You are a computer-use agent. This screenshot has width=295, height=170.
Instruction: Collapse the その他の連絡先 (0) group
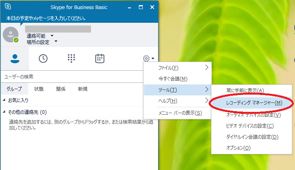point(4,112)
